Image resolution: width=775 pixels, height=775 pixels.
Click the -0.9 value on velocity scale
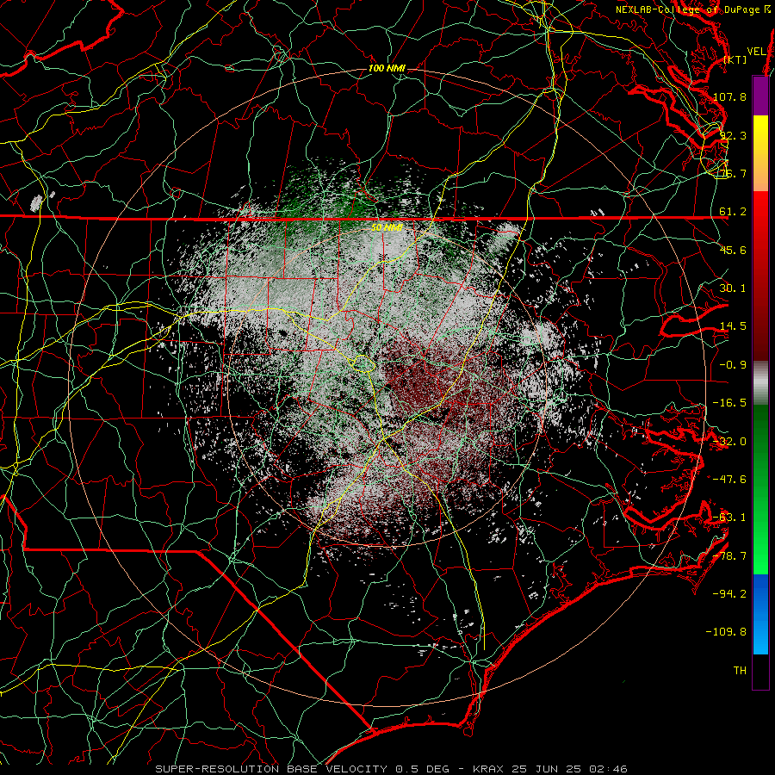[733, 365]
